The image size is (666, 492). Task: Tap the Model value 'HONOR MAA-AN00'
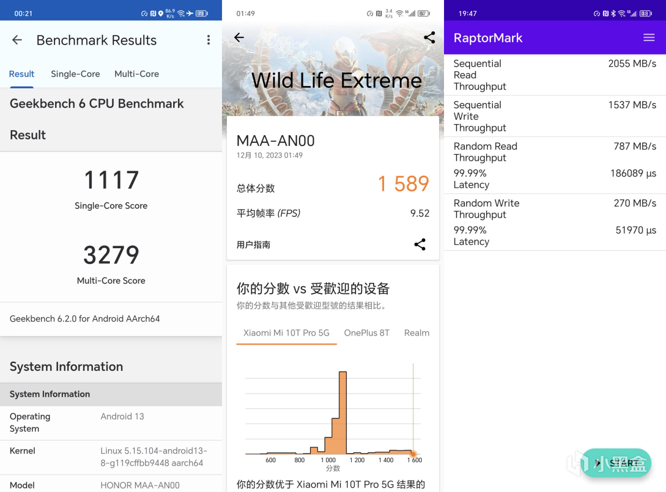[140, 485]
